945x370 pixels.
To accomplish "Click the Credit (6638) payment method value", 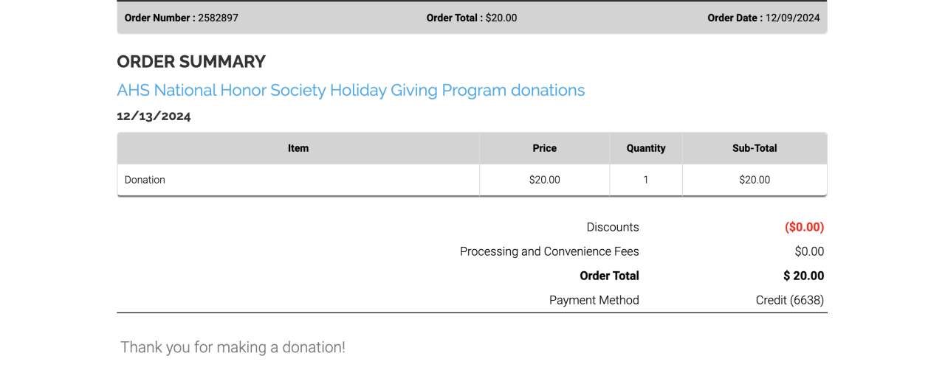I will pyautogui.click(x=790, y=300).
